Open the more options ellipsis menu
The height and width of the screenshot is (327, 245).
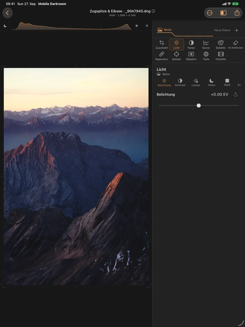point(210,13)
